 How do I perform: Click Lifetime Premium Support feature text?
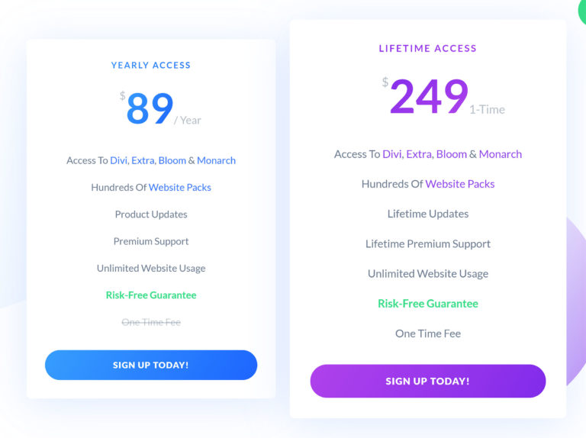(x=428, y=244)
